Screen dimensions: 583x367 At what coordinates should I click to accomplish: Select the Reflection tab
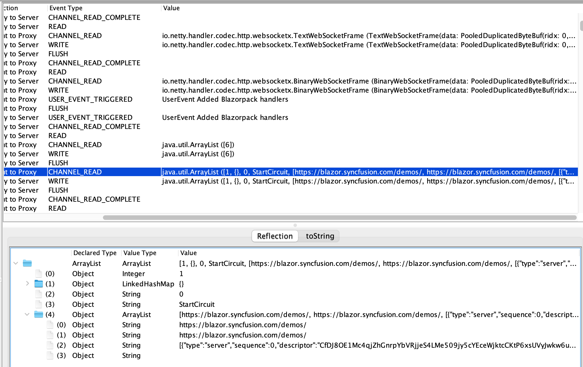pos(275,236)
